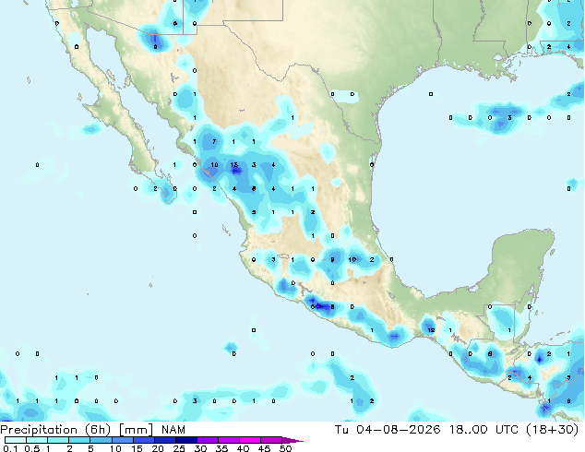Click the '13' precipitation value on the map
Viewport: 585px width, 452px height.
tap(234, 165)
